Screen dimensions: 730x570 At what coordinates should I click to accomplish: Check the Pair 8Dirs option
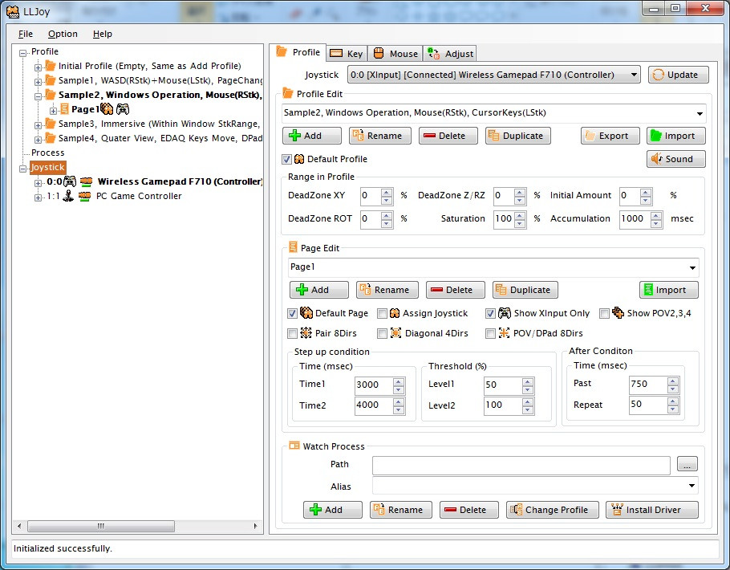click(292, 333)
